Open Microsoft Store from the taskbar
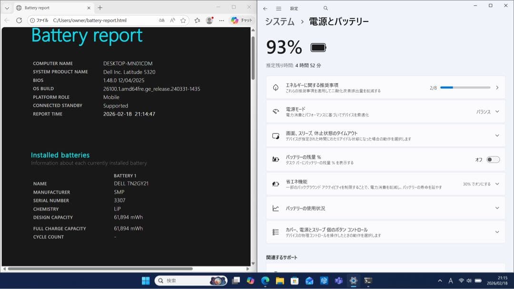The image size is (514, 289). [x=295, y=280]
